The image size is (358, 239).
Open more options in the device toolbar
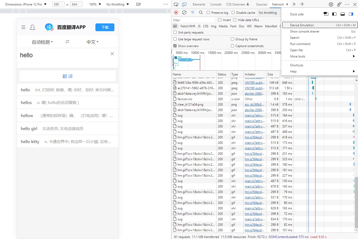166,4
